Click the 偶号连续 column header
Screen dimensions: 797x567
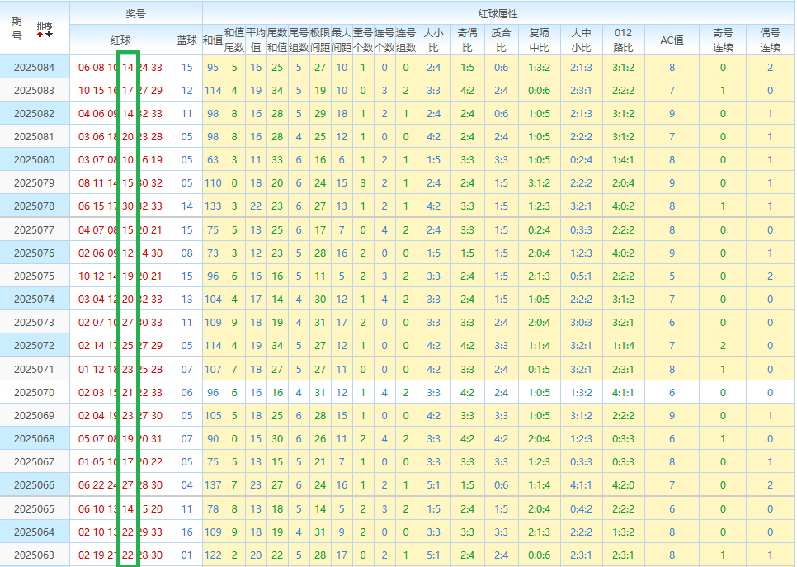click(x=770, y=40)
